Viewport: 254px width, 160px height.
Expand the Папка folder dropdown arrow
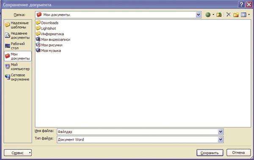[199, 15]
